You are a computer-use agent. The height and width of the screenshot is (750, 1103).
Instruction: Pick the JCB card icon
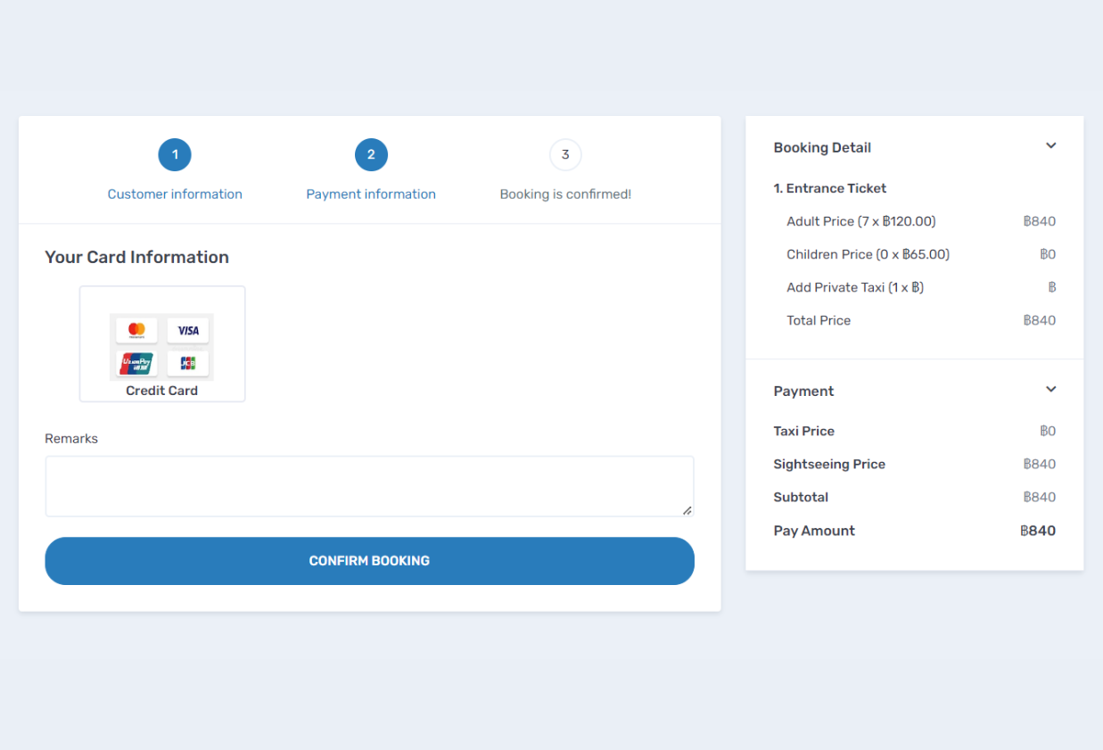coord(188,363)
